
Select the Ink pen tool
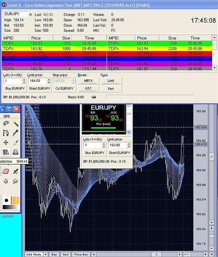[16, 171]
